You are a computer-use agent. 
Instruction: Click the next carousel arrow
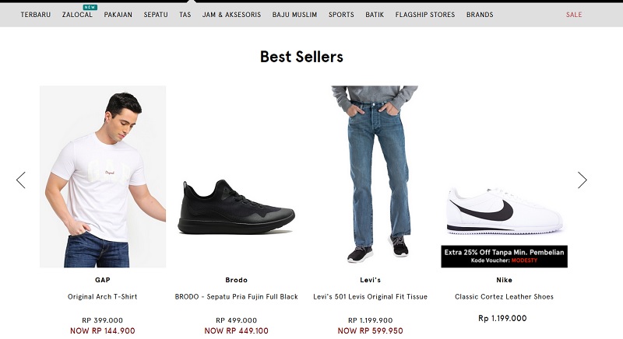(x=582, y=180)
